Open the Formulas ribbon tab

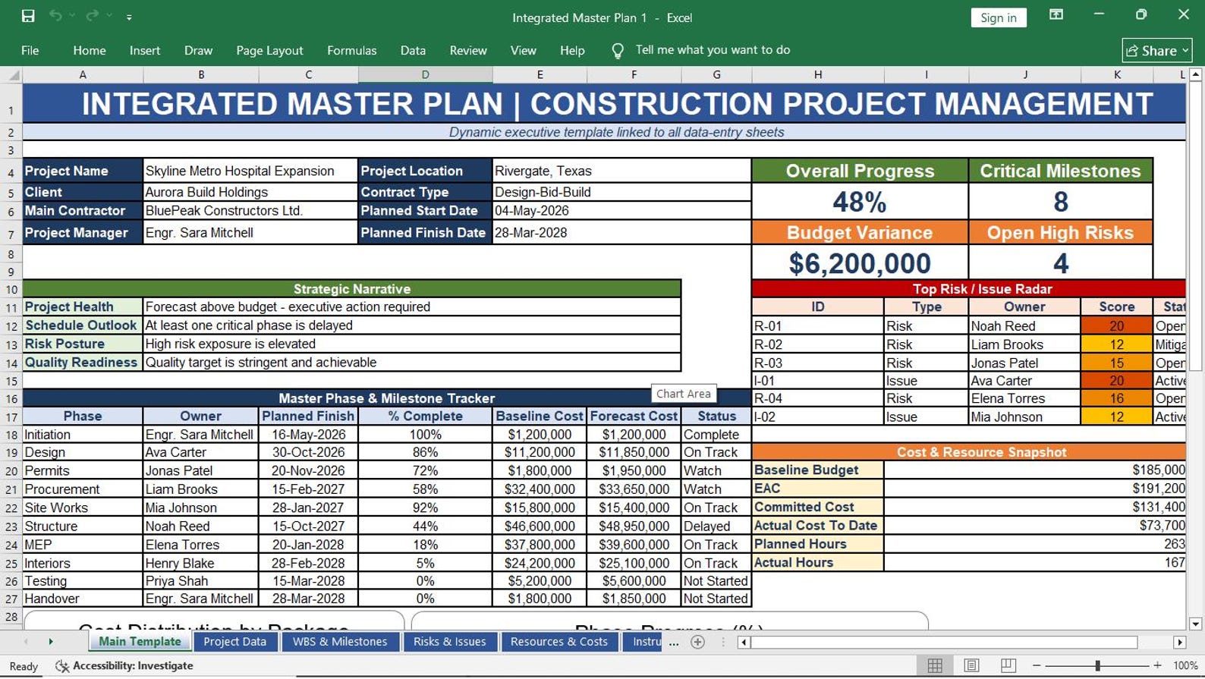351,50
